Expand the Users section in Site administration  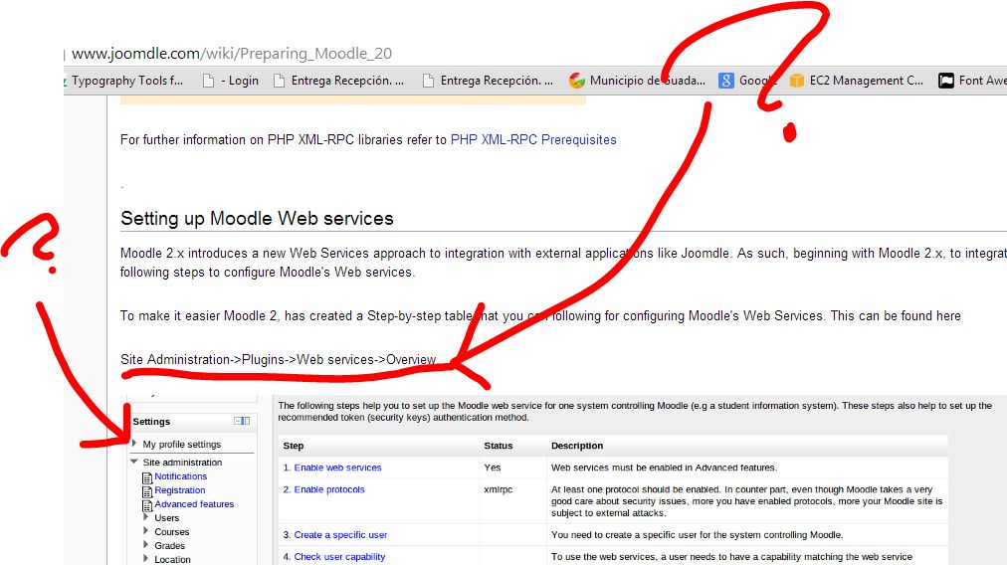tap(146, 517)
